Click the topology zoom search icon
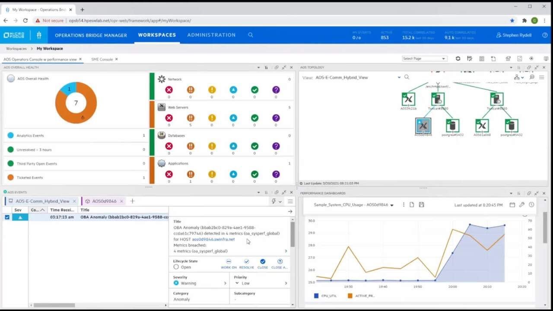Image resolution: width=553 pixels, height=311 pixels. [532, 77]
